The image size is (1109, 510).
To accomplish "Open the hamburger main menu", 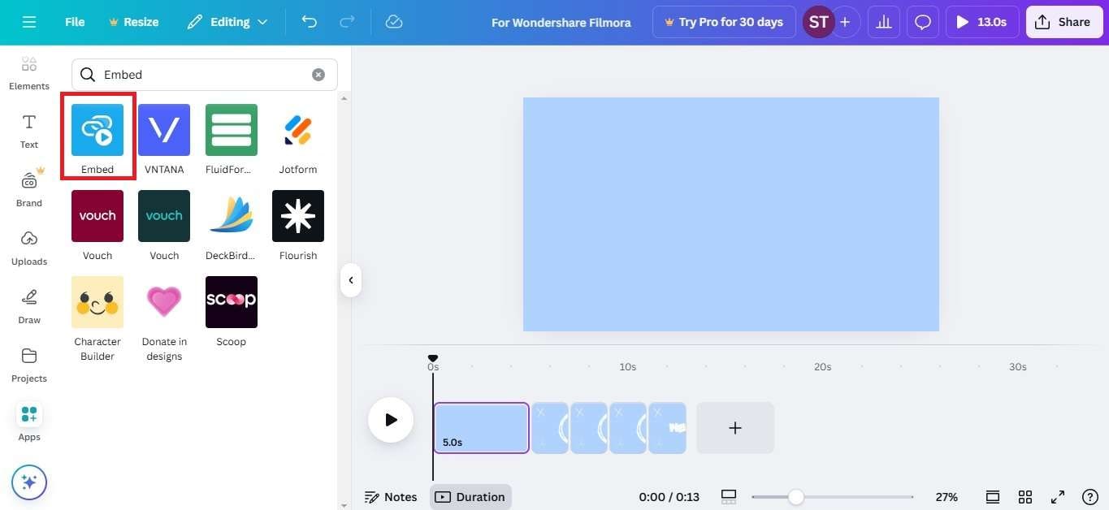I will tap(29, 22).
